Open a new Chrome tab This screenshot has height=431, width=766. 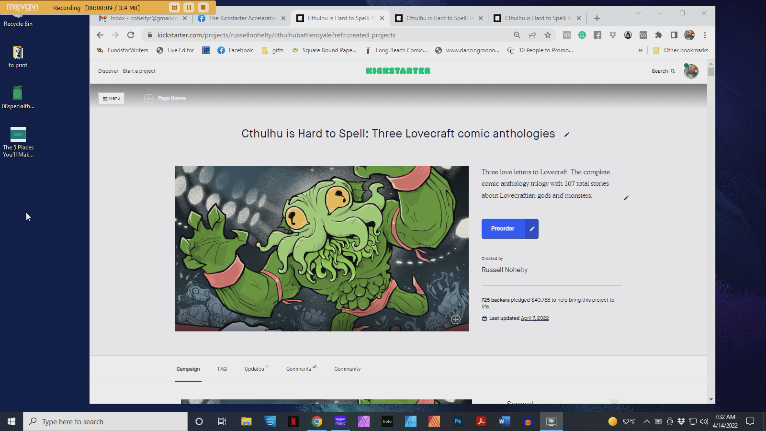click(597, 18)
